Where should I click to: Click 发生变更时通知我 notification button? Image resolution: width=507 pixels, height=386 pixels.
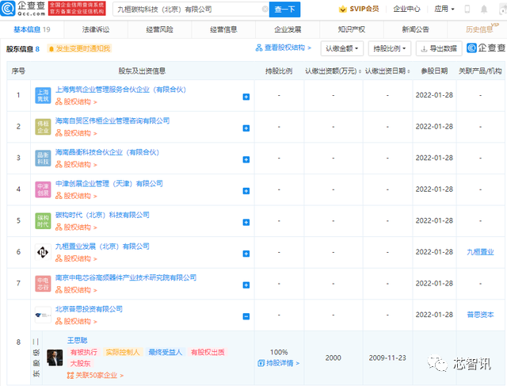[x=79, y=48]
